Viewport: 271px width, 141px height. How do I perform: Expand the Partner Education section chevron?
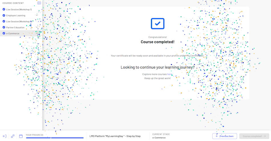point(37,27)
